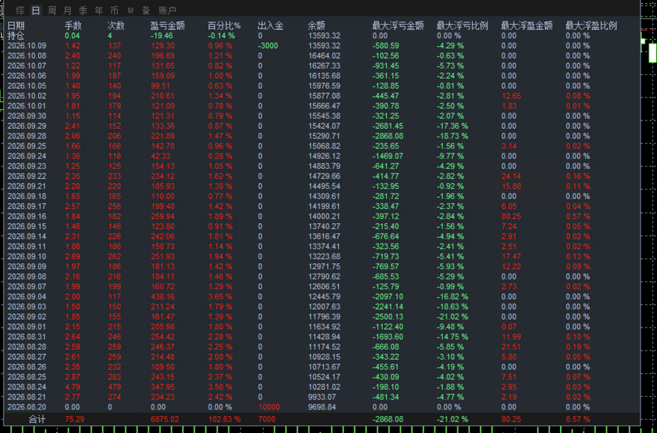Select the 2026.09.22 date row
Screen dimensions: 657x433
(27, 176)
